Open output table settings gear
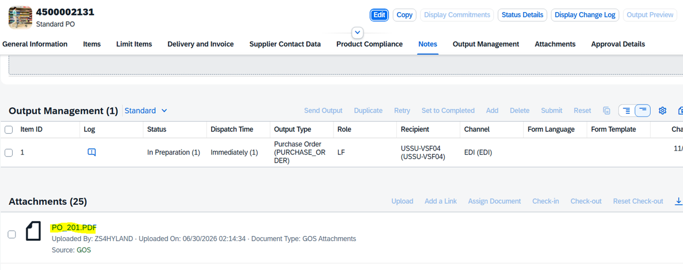This screenshot has height=270, width=683. [x=663, y=111]
